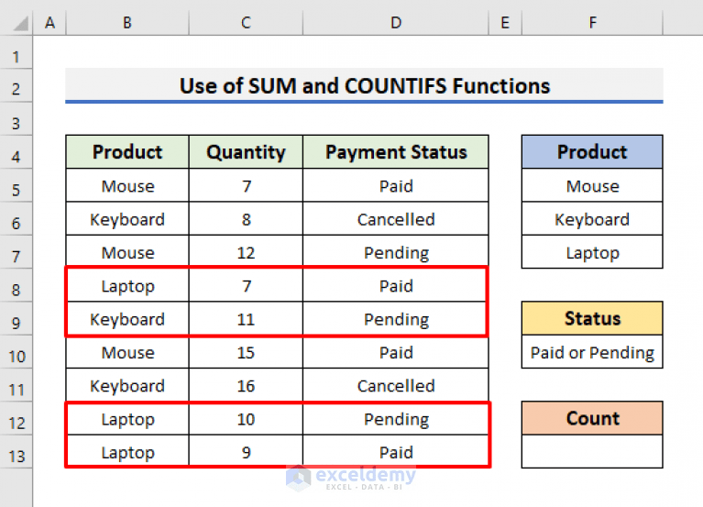Select the 'Paid or Pending' cell

pyautogui.click(x=592, y=352)
